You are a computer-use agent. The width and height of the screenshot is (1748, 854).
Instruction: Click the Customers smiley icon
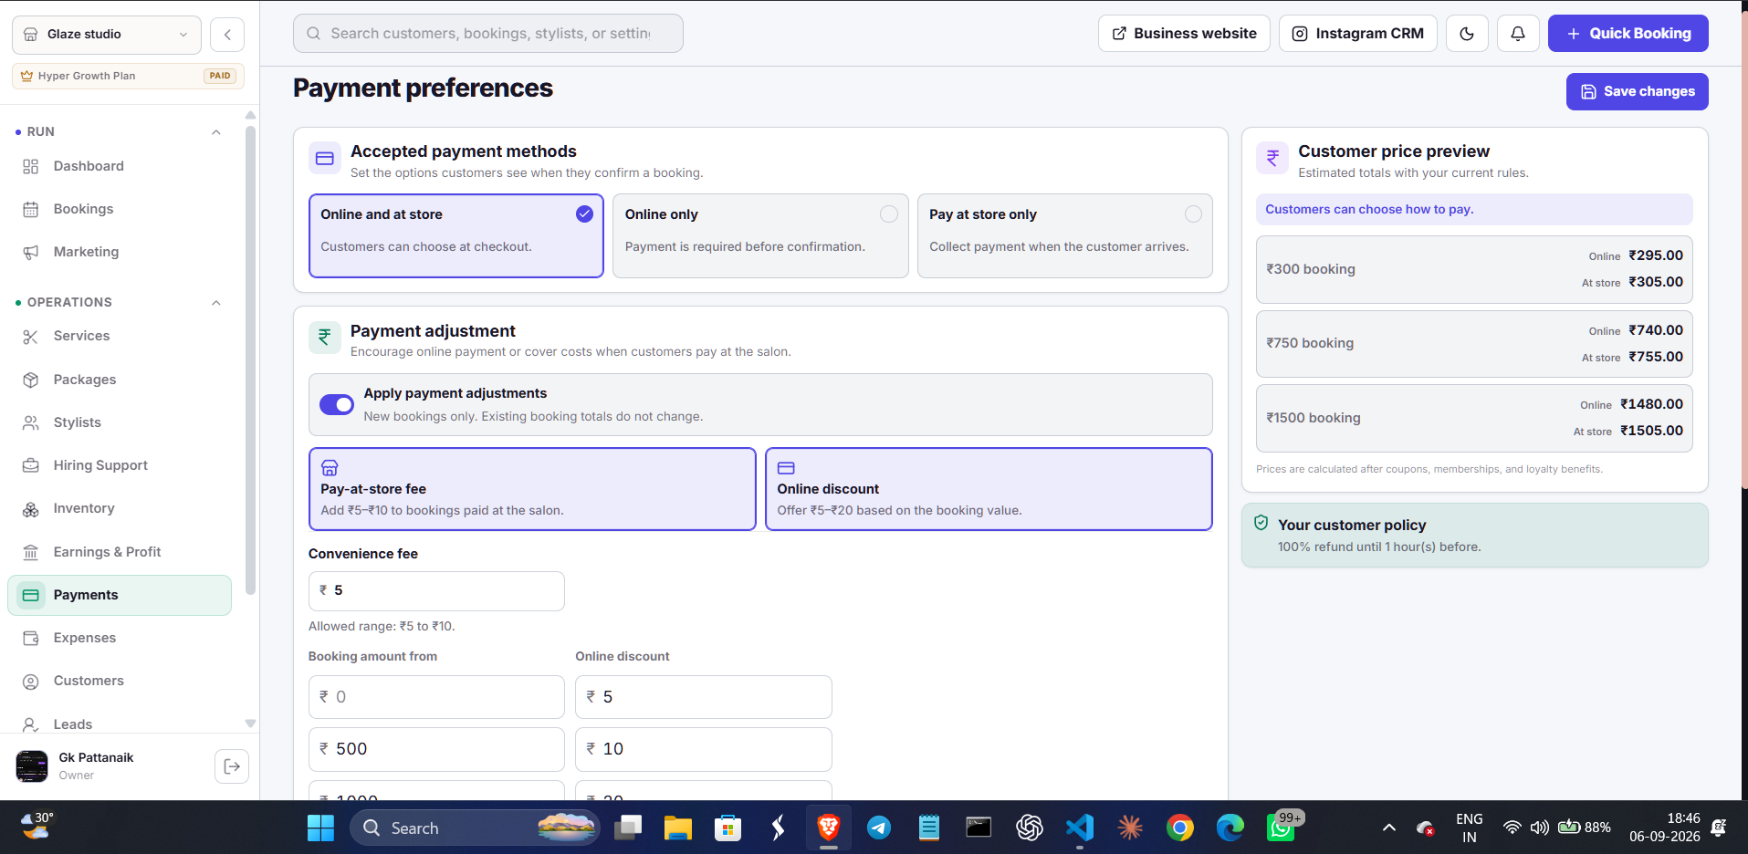pos(31,682)
